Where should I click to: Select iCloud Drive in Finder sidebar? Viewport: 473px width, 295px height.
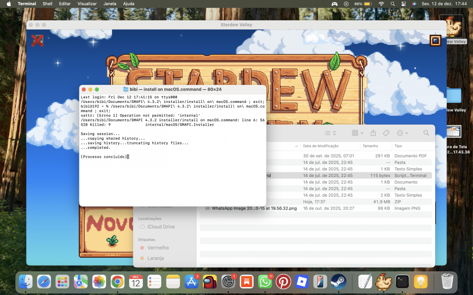click(x=161, y=227)
